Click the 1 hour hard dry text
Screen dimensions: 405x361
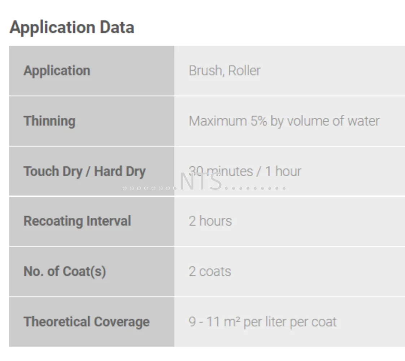point(283,171)
